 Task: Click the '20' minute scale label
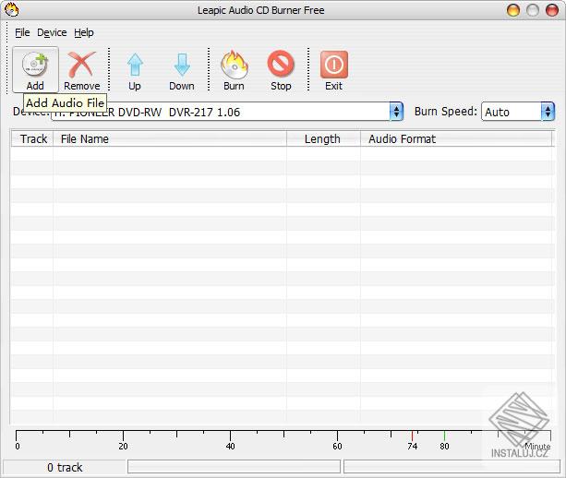(x=123, y=447)
